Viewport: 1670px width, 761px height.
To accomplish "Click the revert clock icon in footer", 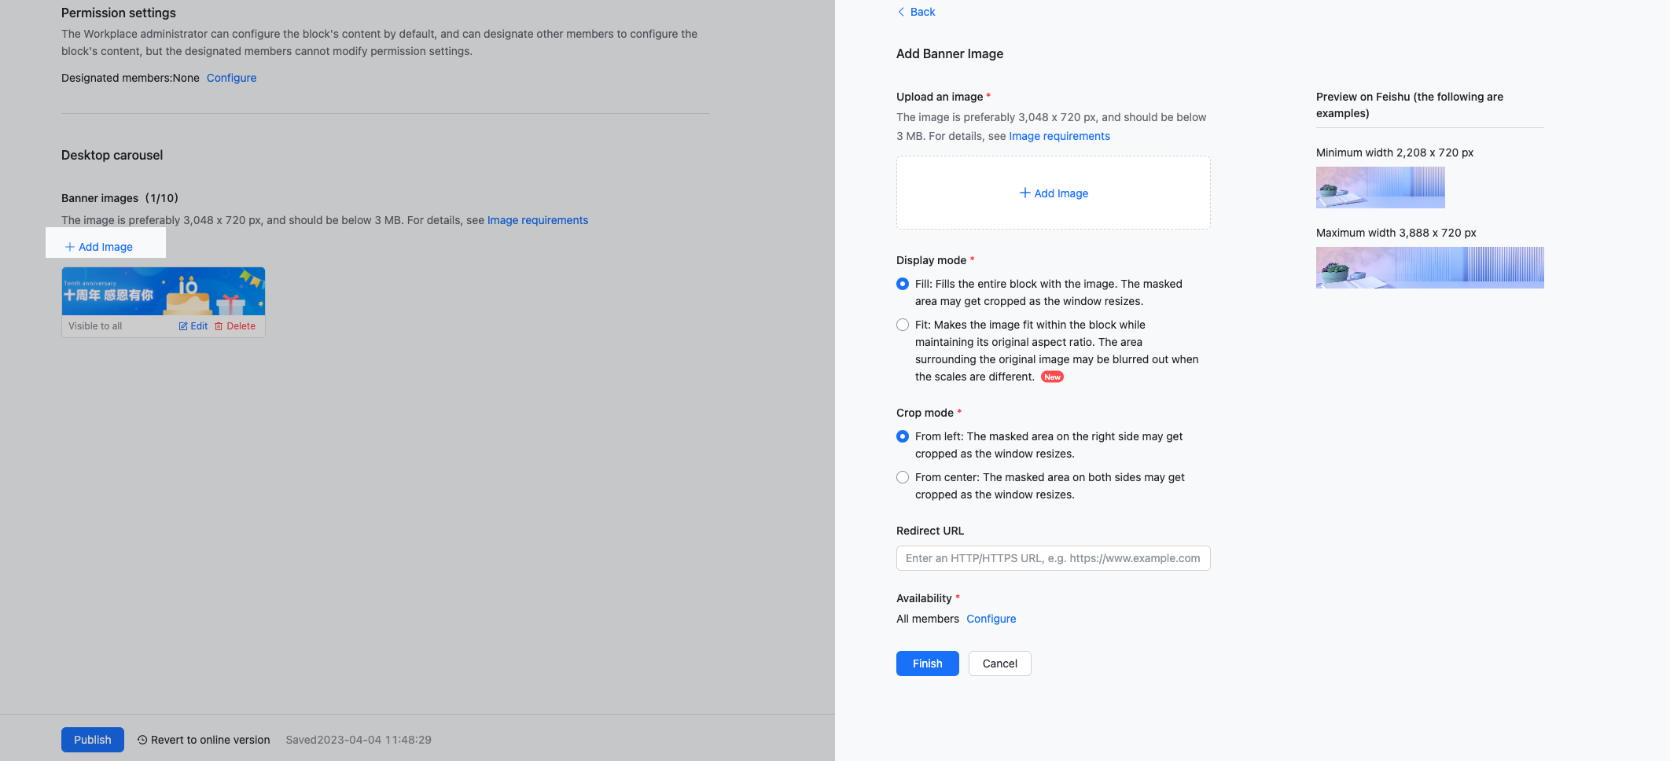I will tap(142, 740).
